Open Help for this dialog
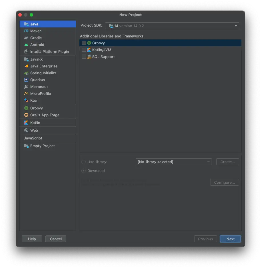The image size is (261, 268). pos(32,239)
